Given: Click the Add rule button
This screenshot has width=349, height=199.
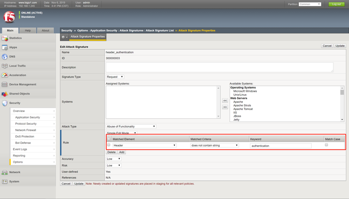Looking at the screenshot, I should coord(121,152).
